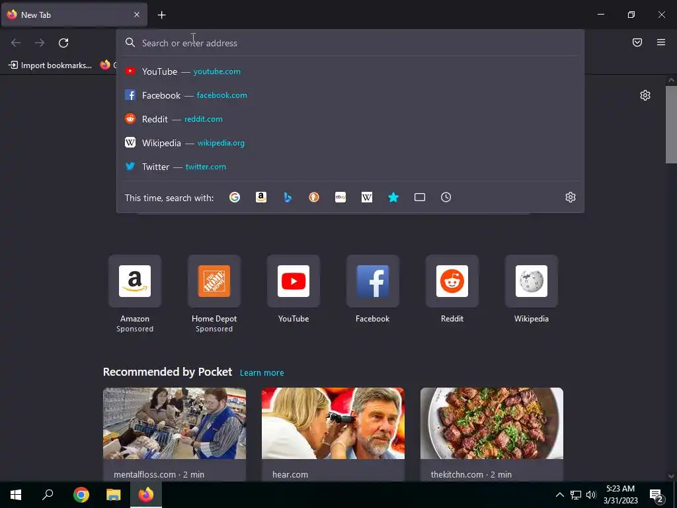This screenshot has height=508, width=677.
Task: Open search settings gear in dropdown
Action: 571,197
